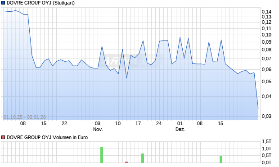Click the DOVRE GROUP OYJ Volumen in Euro label
Screen dimensions: 279x167
(x=47, y=137)
